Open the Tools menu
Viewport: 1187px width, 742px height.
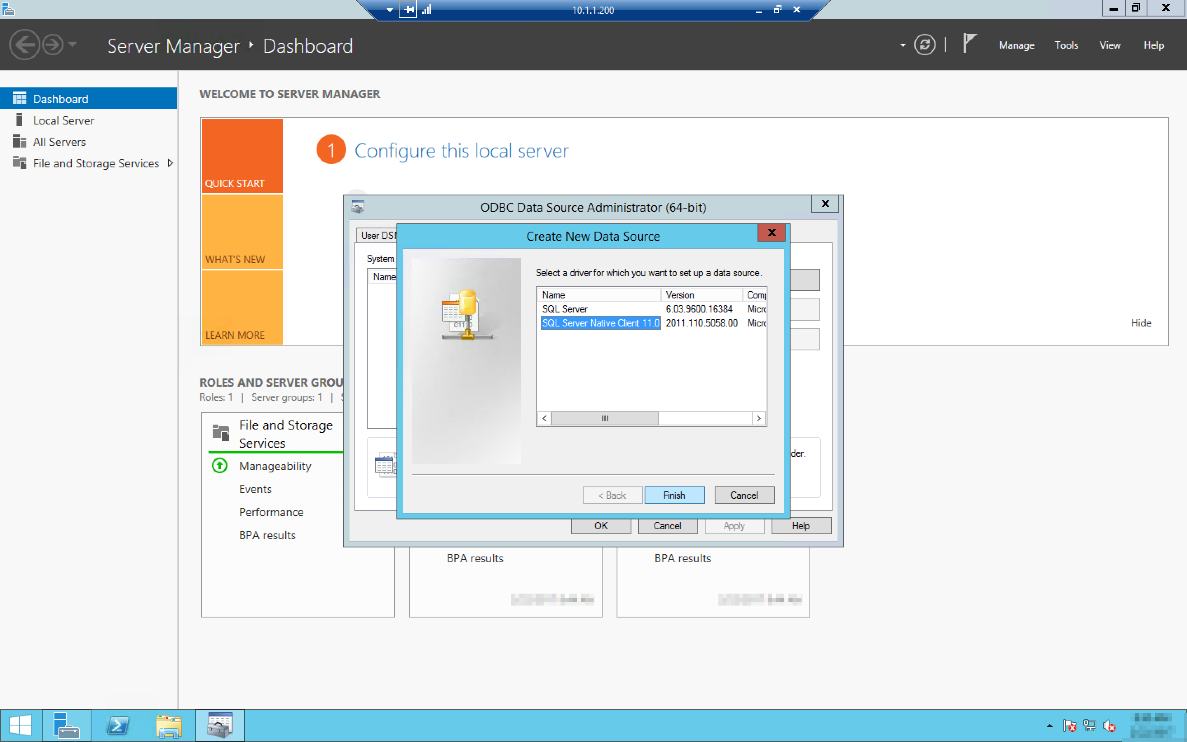pyautogui.click(x=1066, y=45)
